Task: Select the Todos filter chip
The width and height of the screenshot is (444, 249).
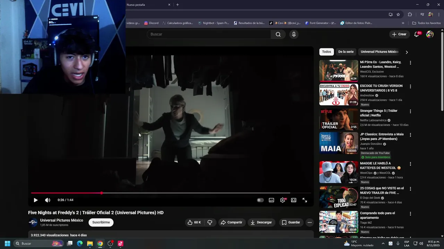Action: 326,52
